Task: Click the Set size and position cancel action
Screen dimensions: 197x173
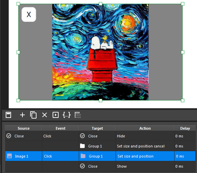Action: [141, 146]
